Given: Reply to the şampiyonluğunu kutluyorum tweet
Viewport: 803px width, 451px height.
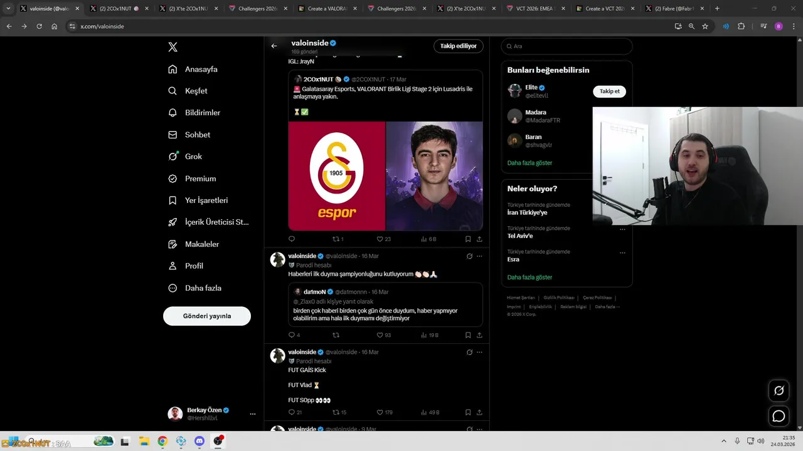Looking at the screenshot, I should click(294, 335).
